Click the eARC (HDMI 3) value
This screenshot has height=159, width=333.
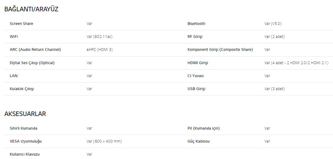pos(100,50)
